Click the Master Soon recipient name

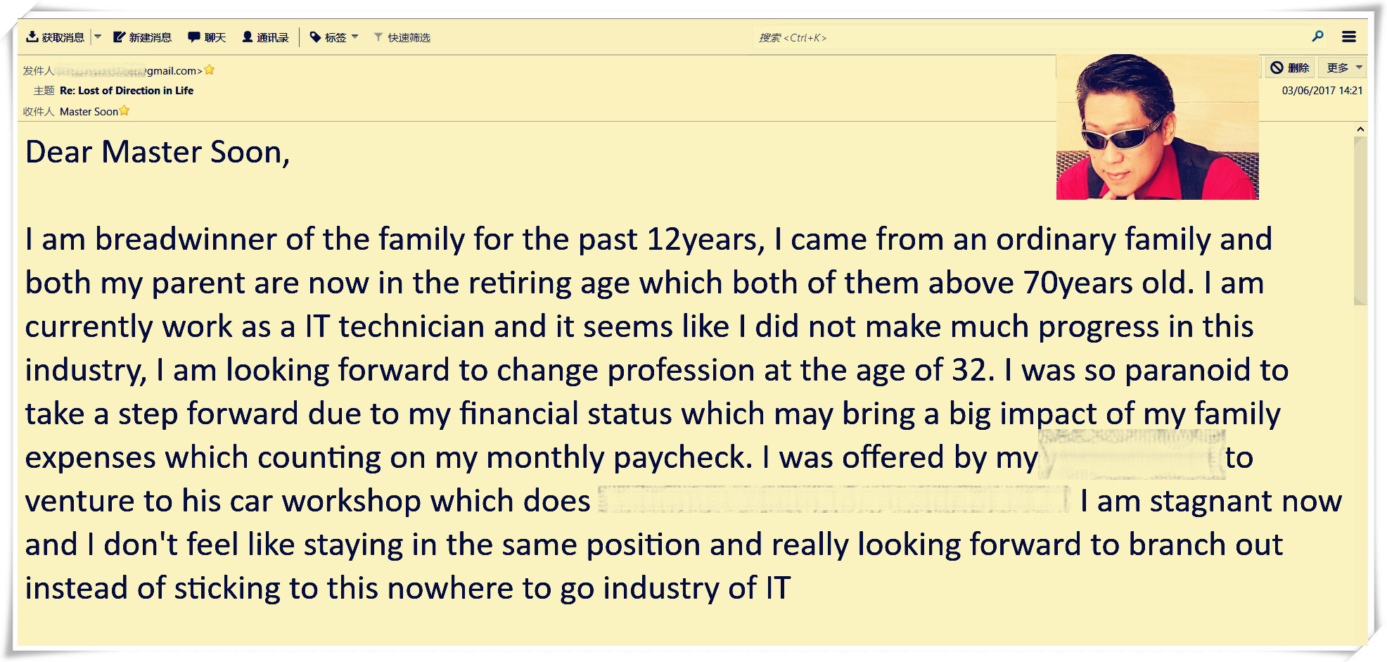(x=89, y=112)
